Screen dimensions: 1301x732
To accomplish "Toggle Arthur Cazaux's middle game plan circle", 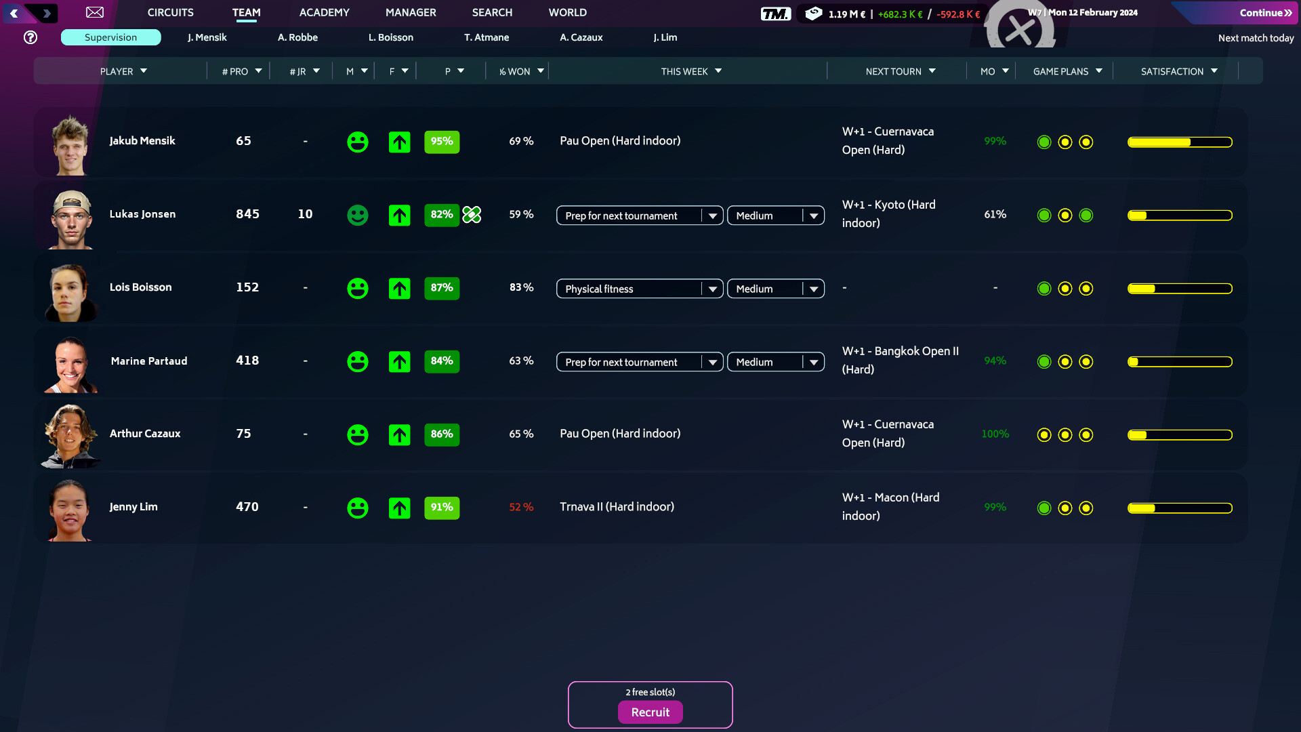I will [1065, 434].
